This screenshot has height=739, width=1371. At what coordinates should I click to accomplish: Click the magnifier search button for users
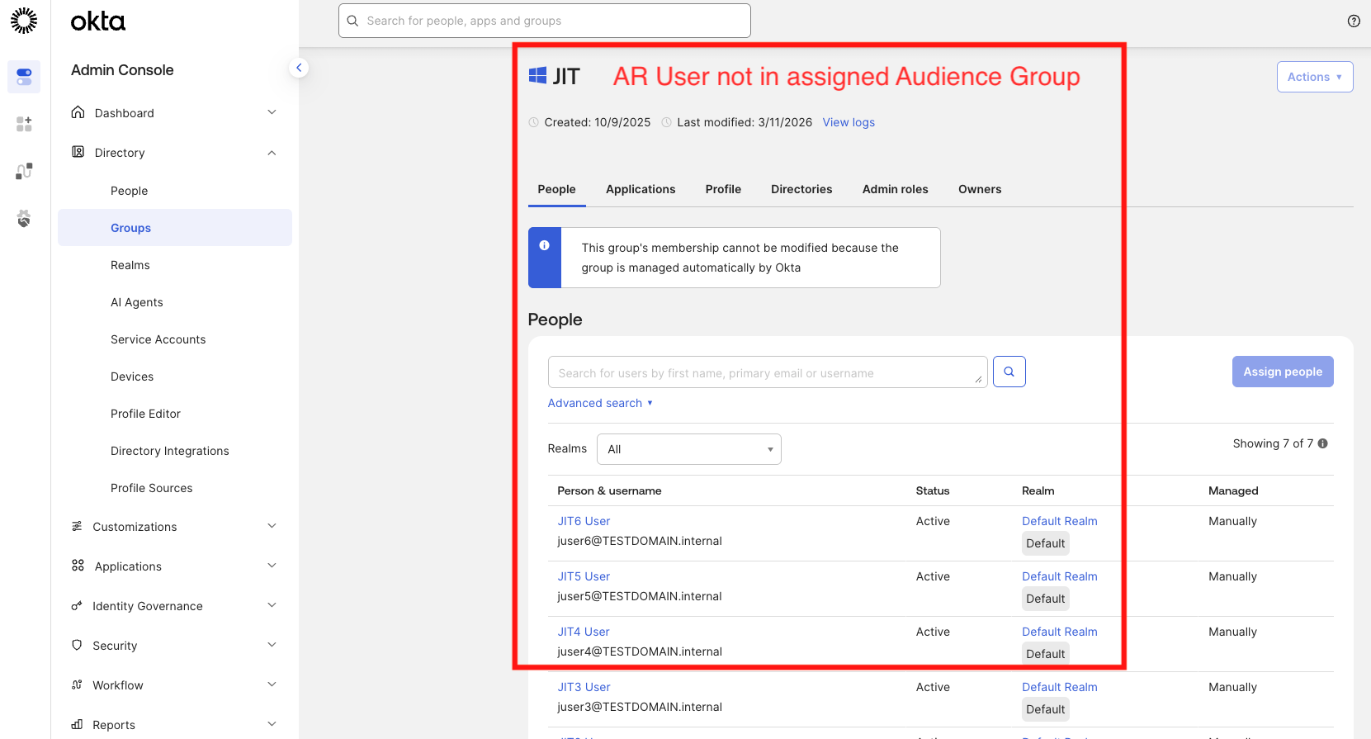coord(1009,372)
